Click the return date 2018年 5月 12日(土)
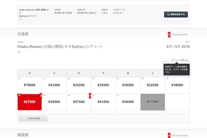Image resolution: width=207 pixels, height=138 pixels. pos(87,13)
